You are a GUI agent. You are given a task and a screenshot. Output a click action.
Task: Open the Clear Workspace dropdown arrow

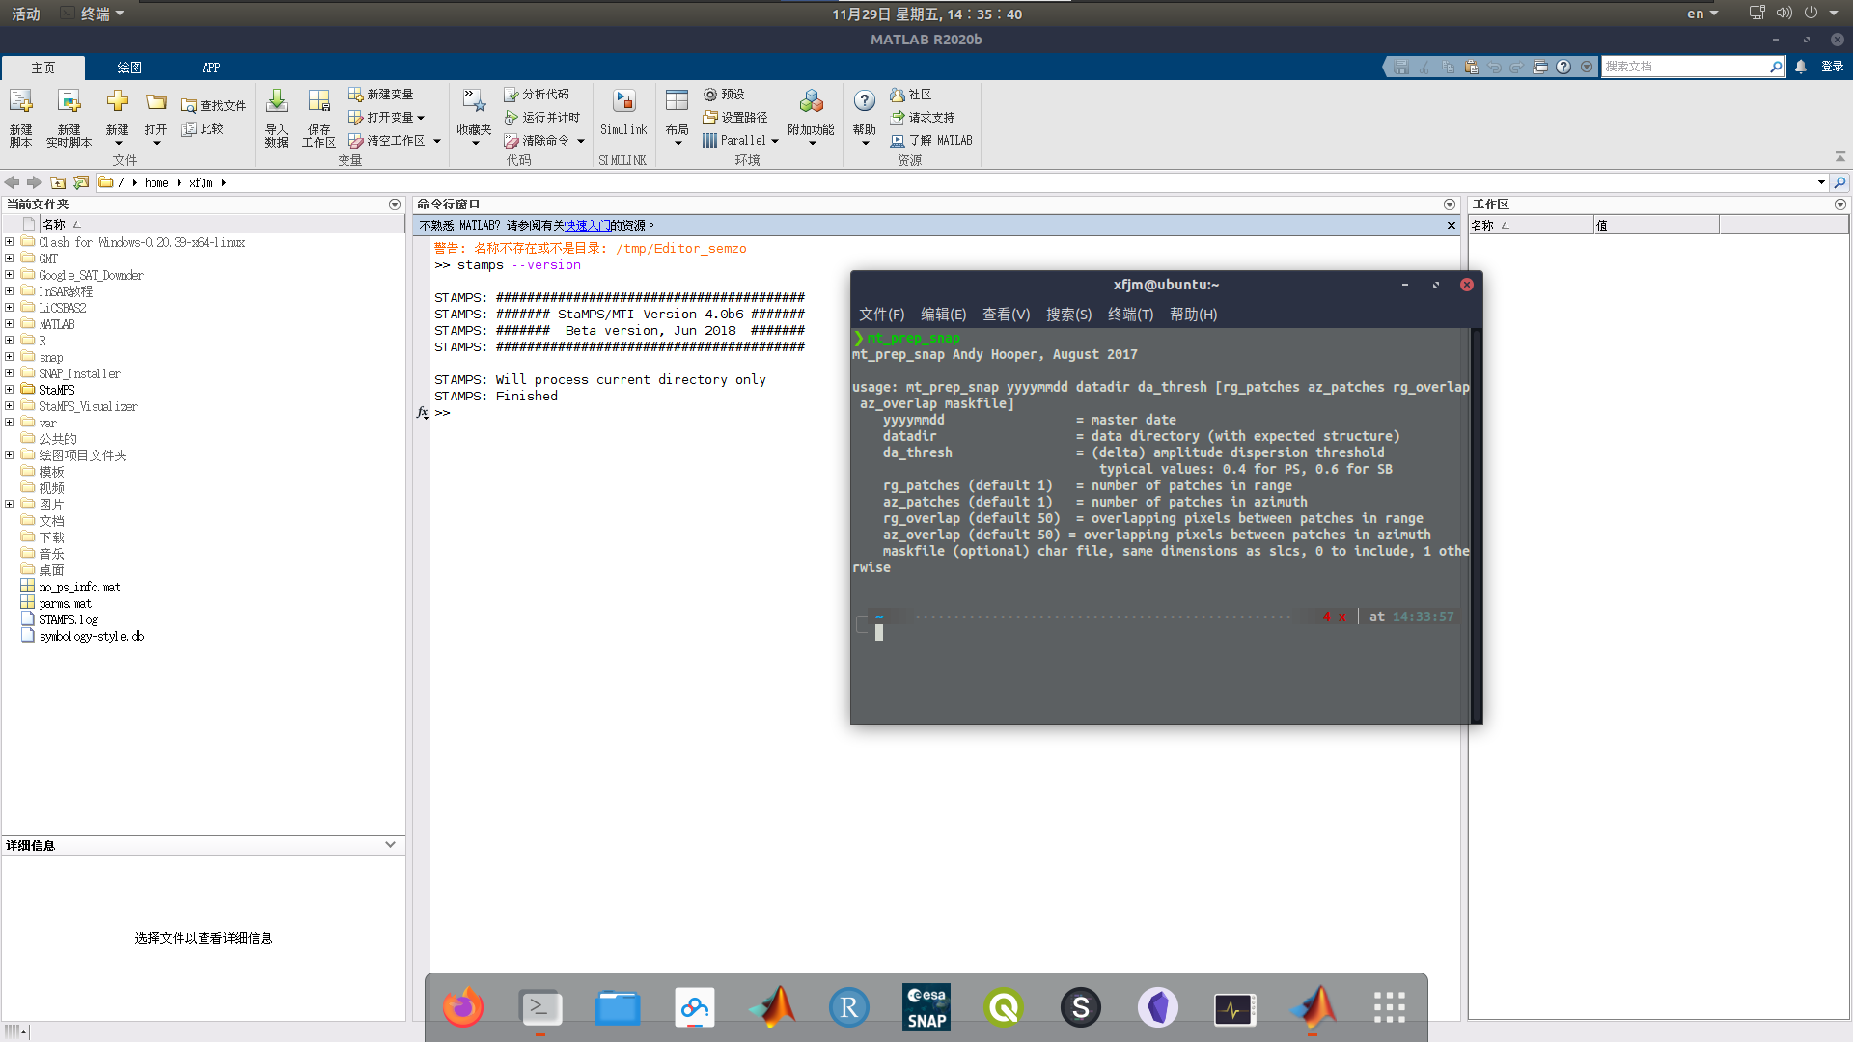point(437,141)
